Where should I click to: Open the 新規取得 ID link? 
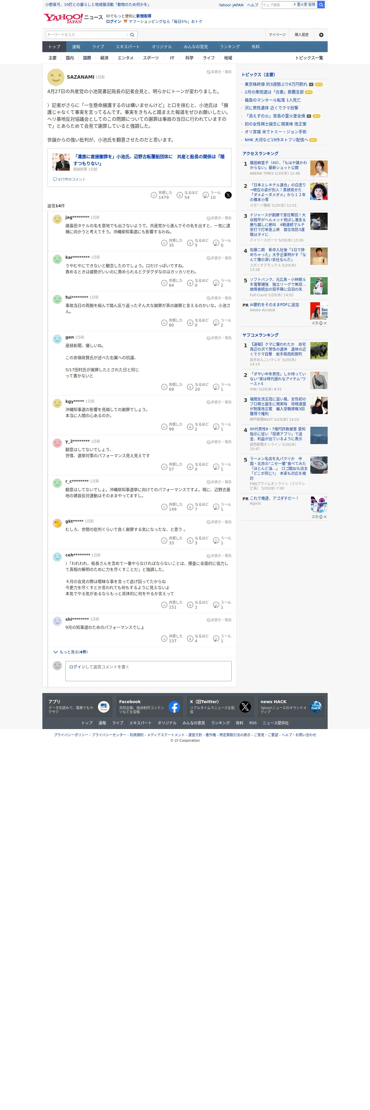[144, 16]
